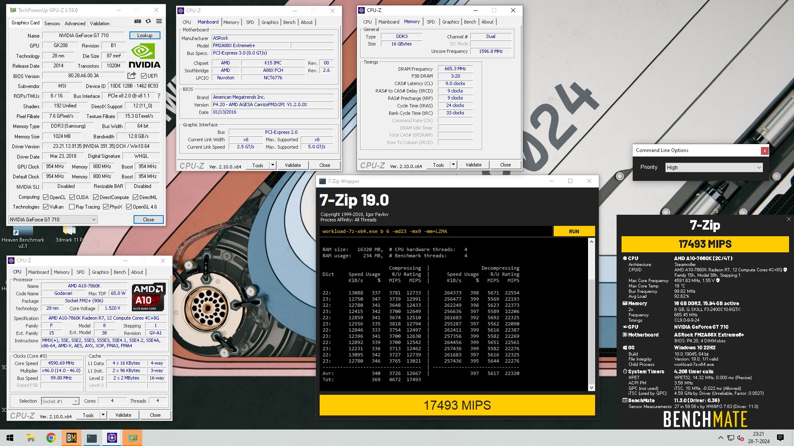Open Graphics tab in bottom CPU-Z window
This screenshot has height=446, width=794.
click(x=100, y=272)
